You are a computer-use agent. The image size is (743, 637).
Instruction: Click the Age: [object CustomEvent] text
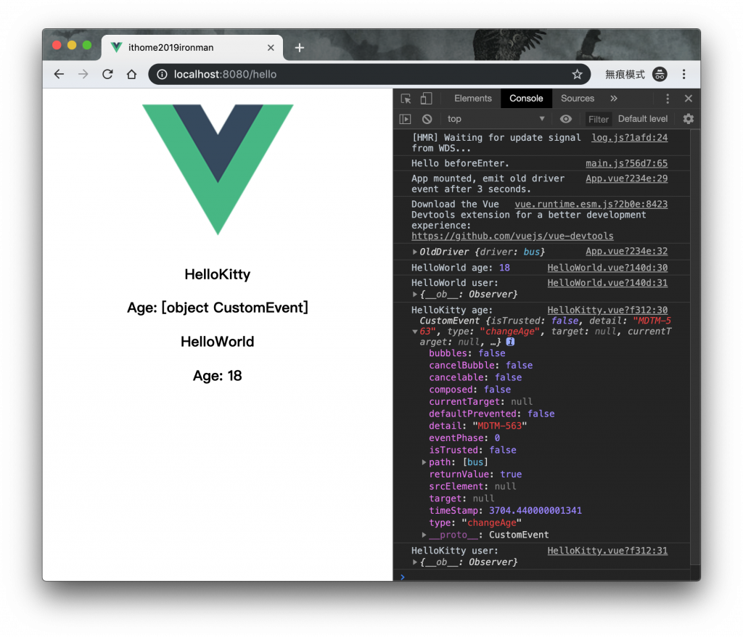pyautogui.click(x=218, y=308)
